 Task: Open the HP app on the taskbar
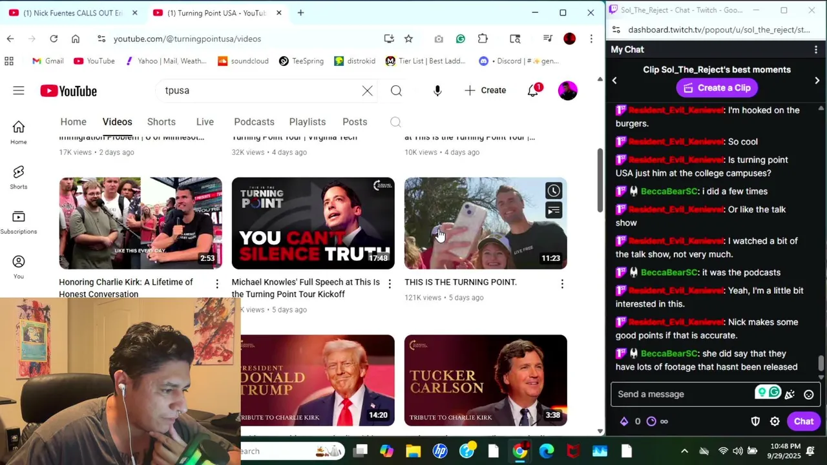click(x=440, y=451)
